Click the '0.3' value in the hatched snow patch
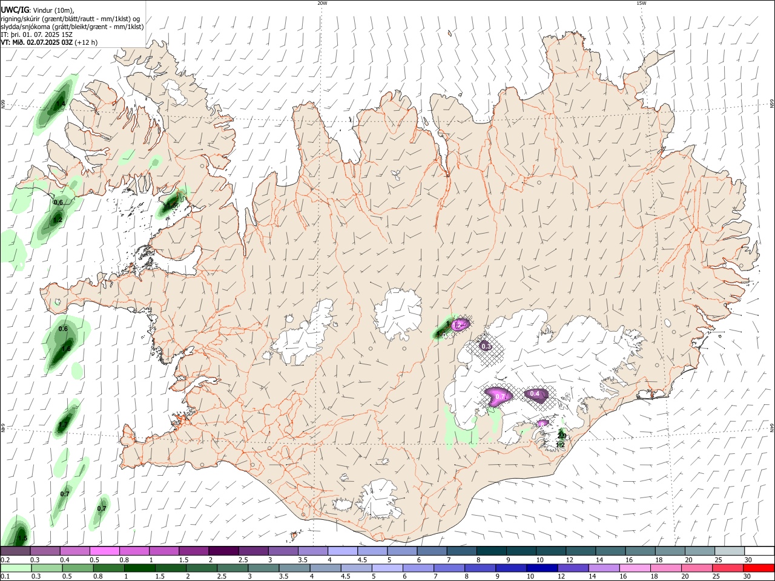Viewport: 775px width, 581px height. (486, 346)
